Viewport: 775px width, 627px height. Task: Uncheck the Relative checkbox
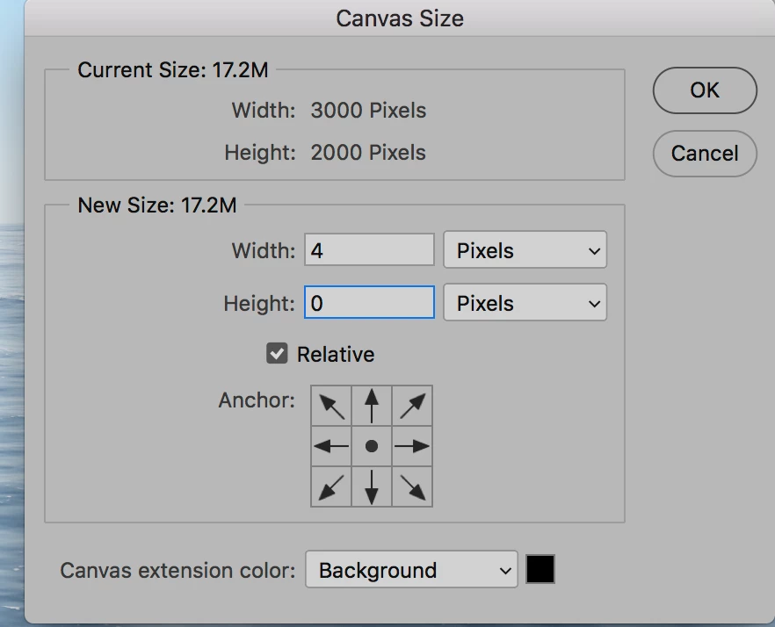278,354
